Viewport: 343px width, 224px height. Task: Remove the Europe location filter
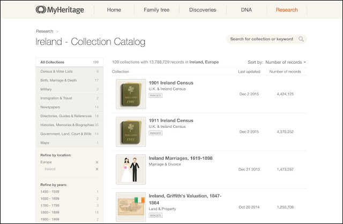click(x=97, y=163)
